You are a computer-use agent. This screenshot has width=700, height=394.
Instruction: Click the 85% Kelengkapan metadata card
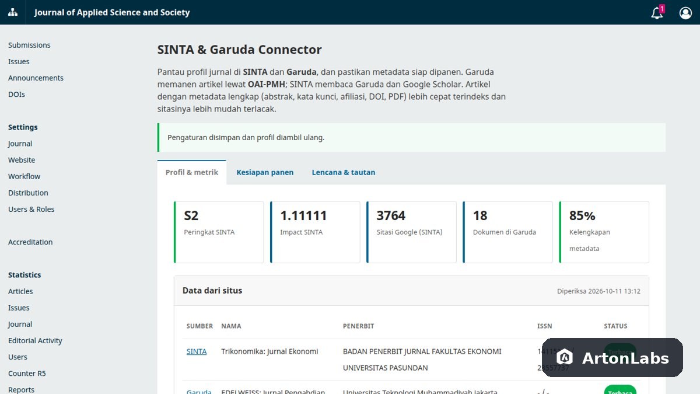coord(604,232)
